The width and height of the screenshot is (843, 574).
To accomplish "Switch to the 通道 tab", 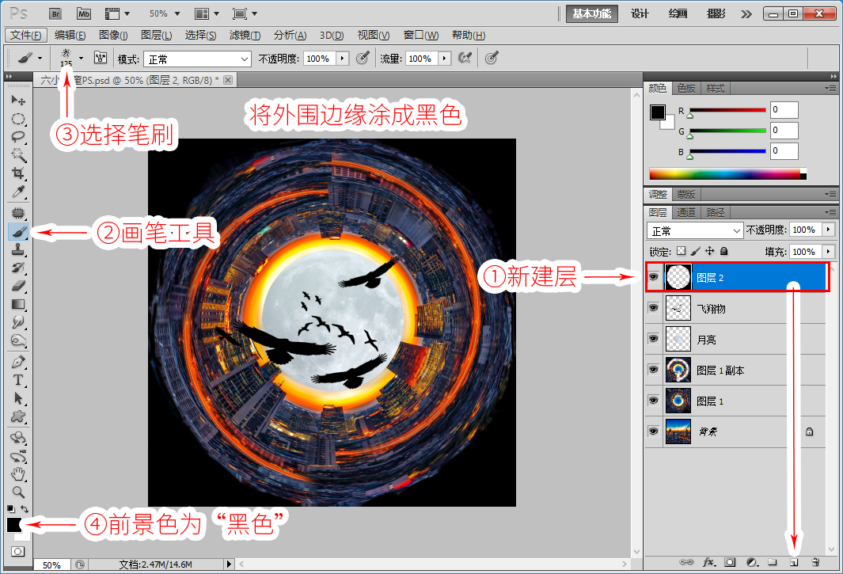I will click(686, 212).
